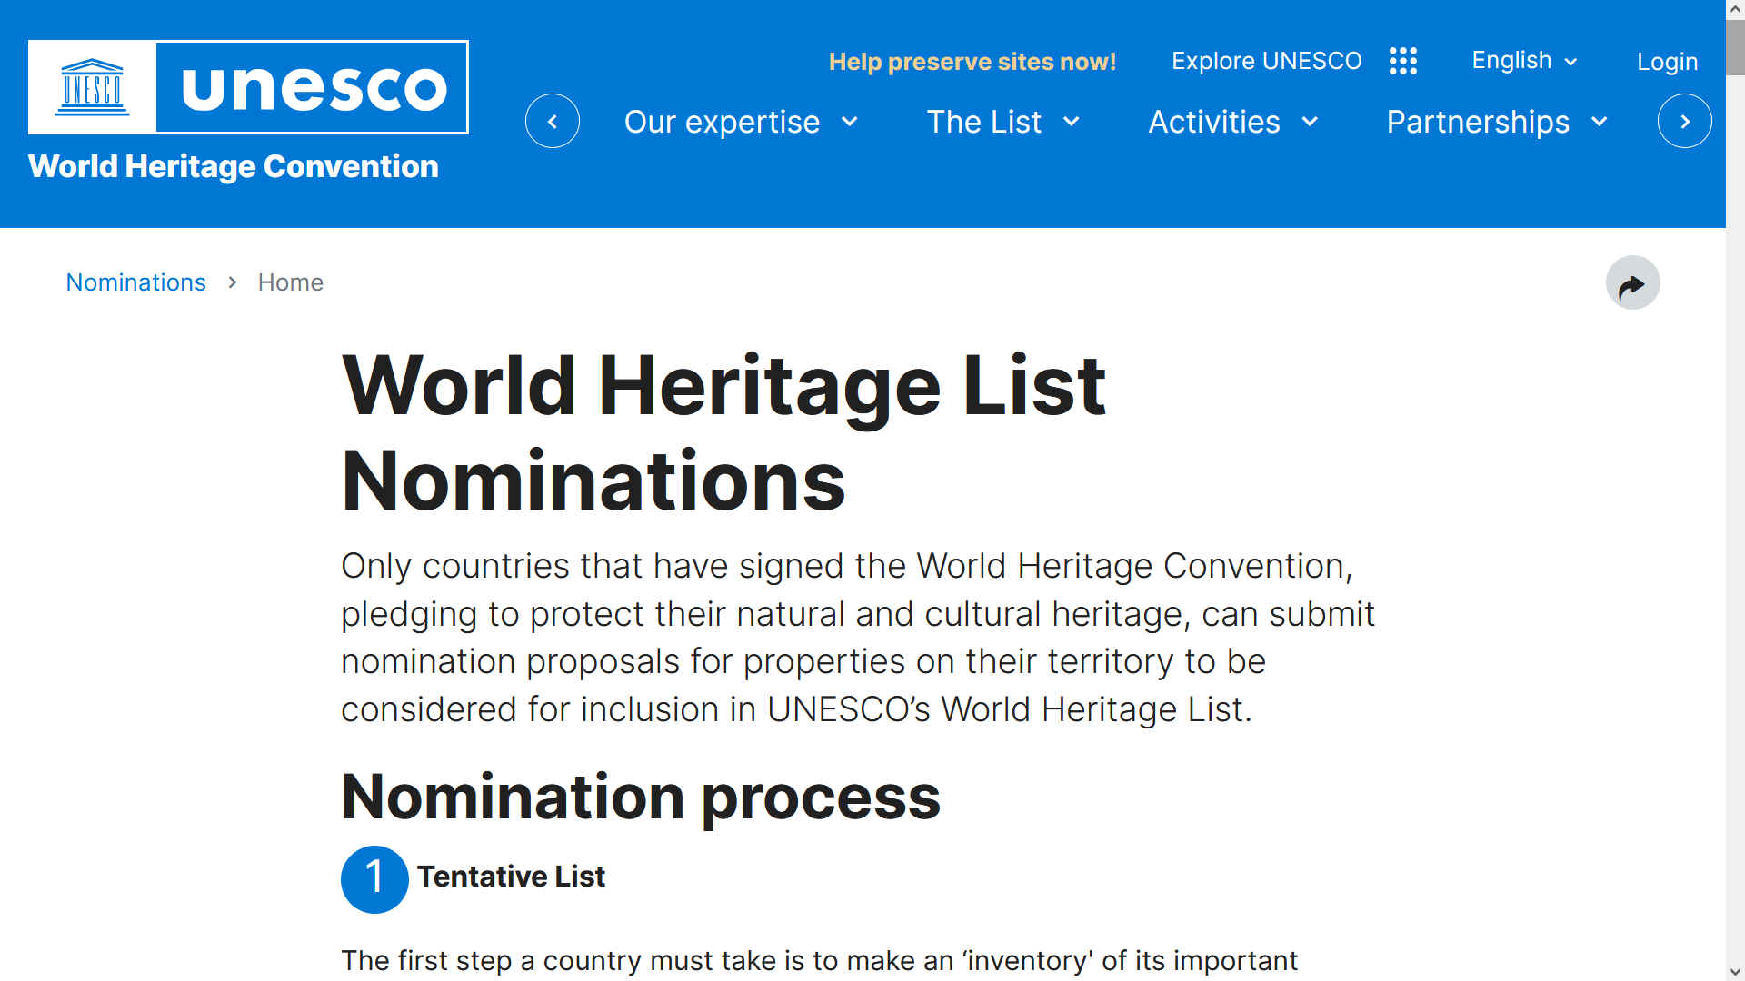
Task: Click the Nomination process heading
Action: click(641, 798)
